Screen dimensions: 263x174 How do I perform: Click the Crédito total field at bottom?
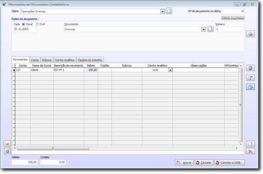tap(53, 162)
